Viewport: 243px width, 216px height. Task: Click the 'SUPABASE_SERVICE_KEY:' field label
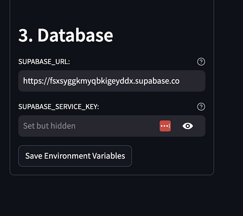pyautogui.click(x=58, y=107)
